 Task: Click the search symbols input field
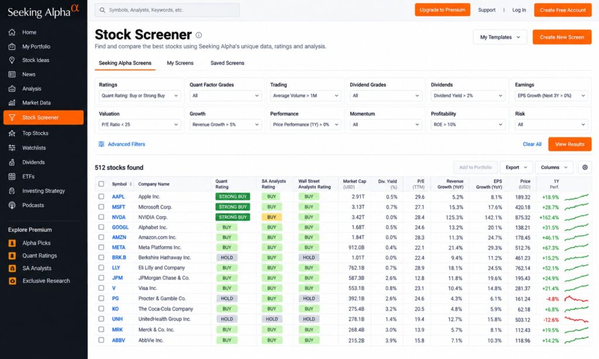167,11
